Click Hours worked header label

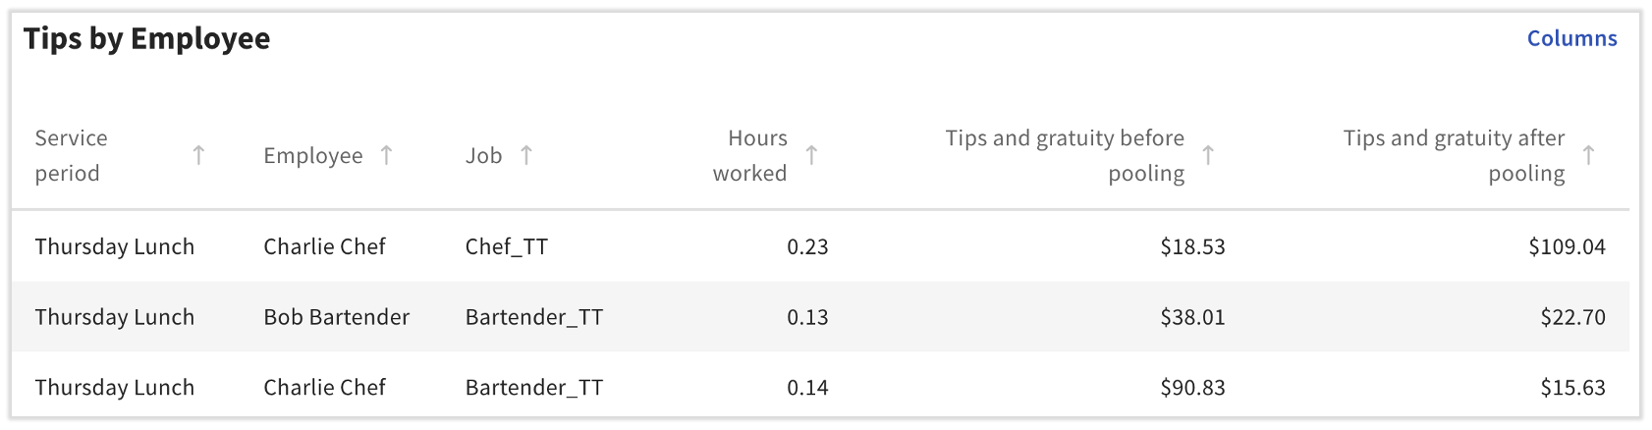750,155
